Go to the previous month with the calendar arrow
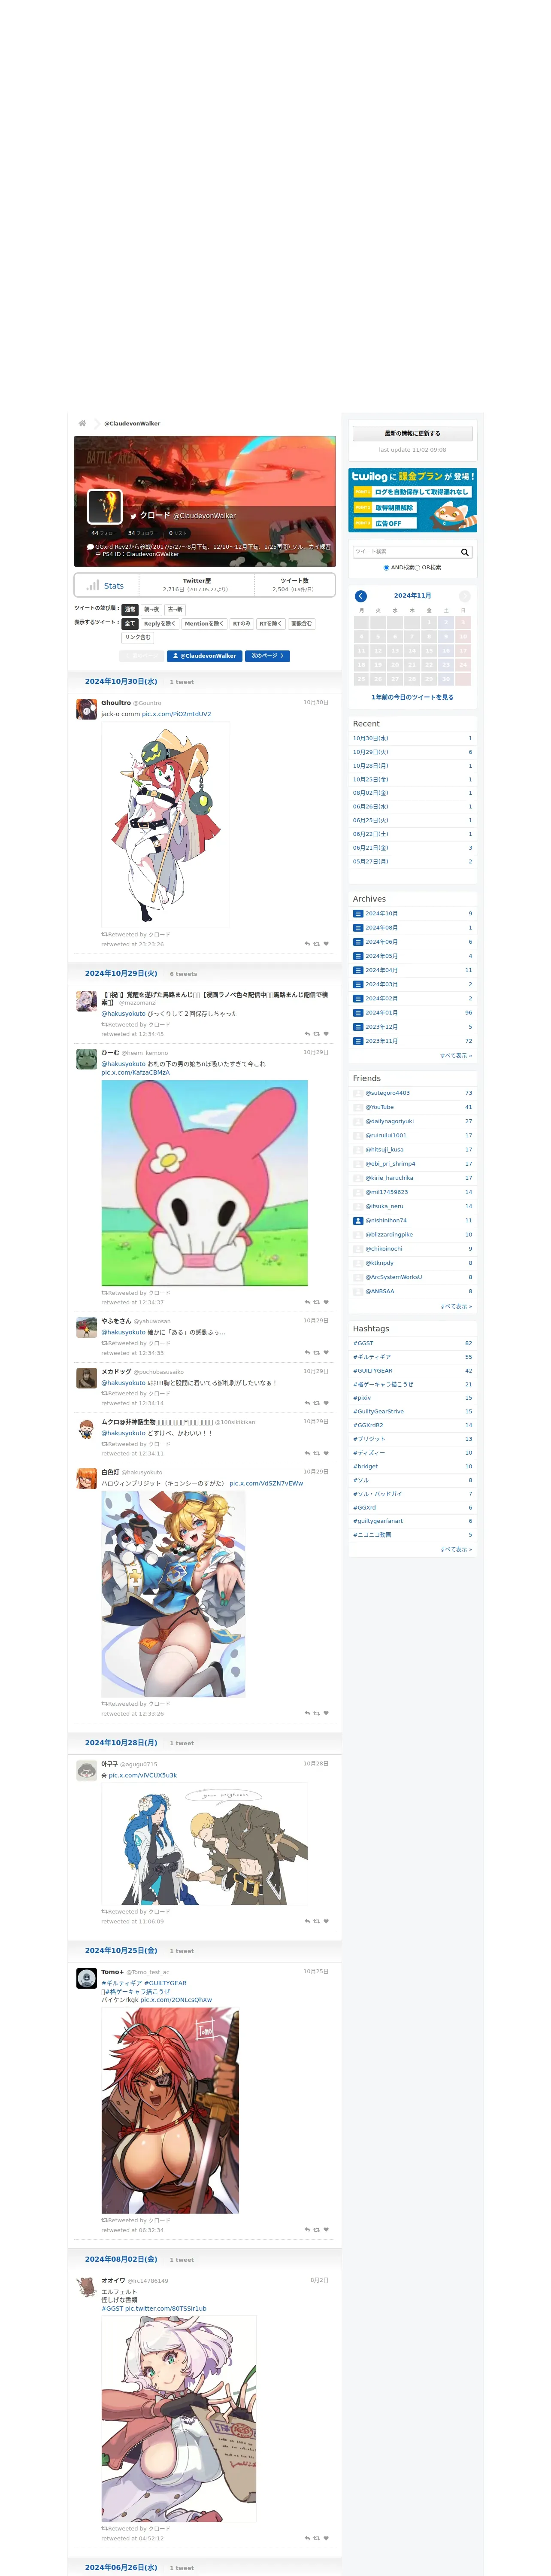 (361, 596)
